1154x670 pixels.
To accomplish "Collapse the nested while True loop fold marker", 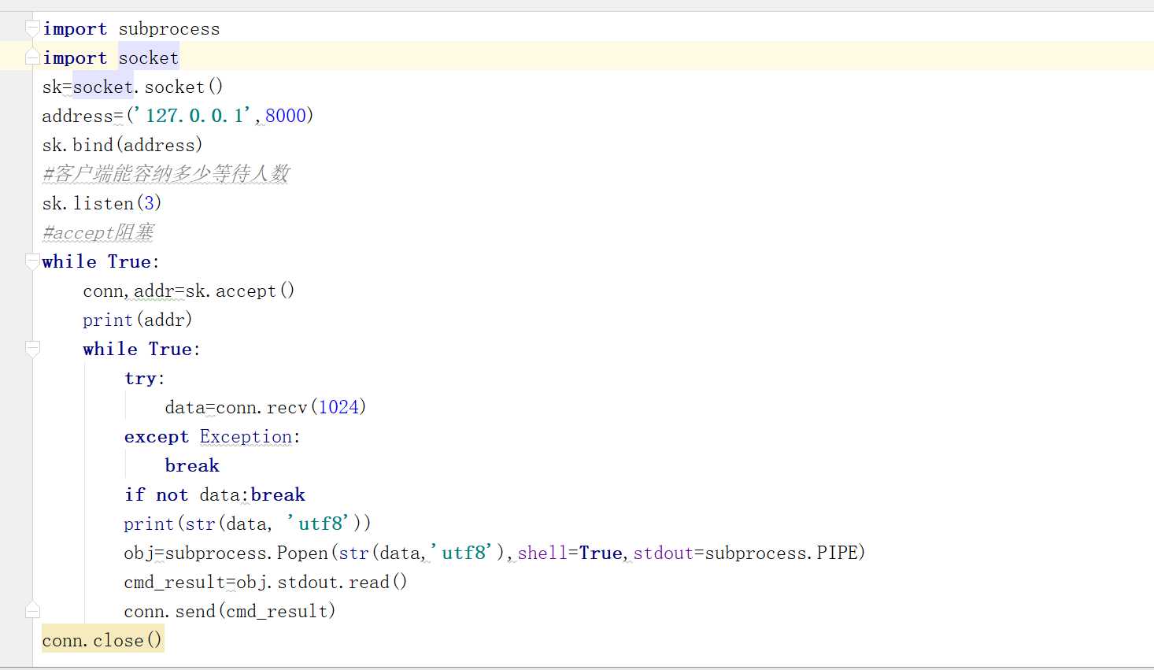I will tap(32, 349).
